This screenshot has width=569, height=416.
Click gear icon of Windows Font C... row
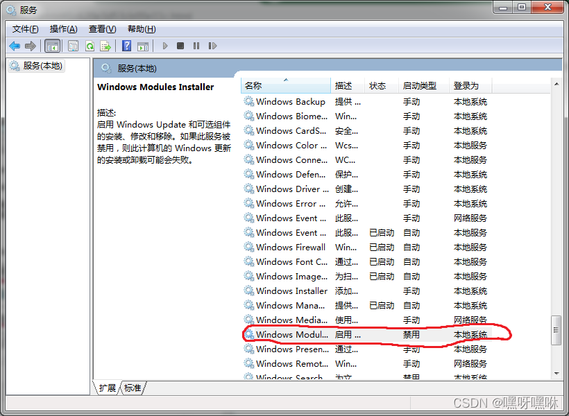click(x=249, y=261)
